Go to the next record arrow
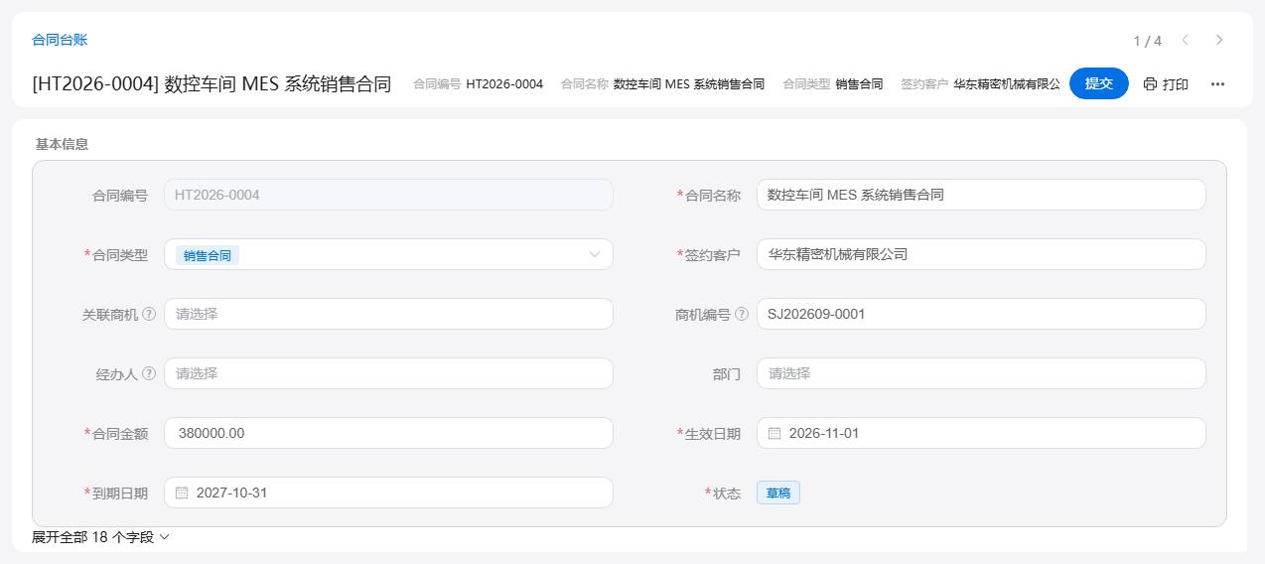Viewport: 1265px width, 564px height. (1219, 40)
